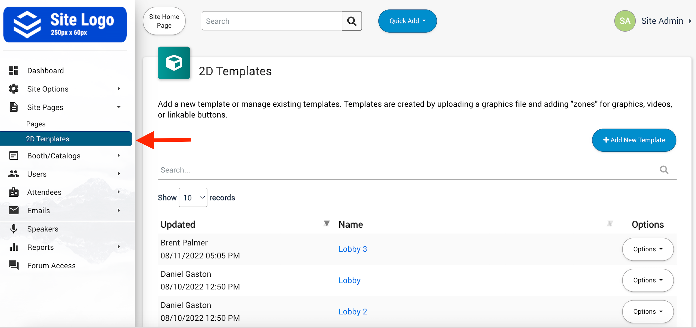Screen dimensions: 696x328
Task: Click Brent Palmer updated entry
Action: (x=184, y=243)
